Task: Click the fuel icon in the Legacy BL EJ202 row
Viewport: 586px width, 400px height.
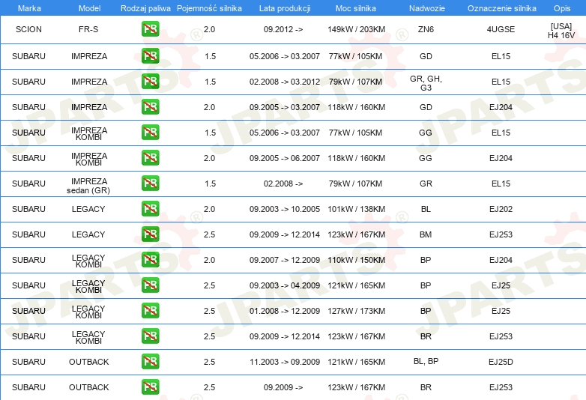Action: point(150,209)
